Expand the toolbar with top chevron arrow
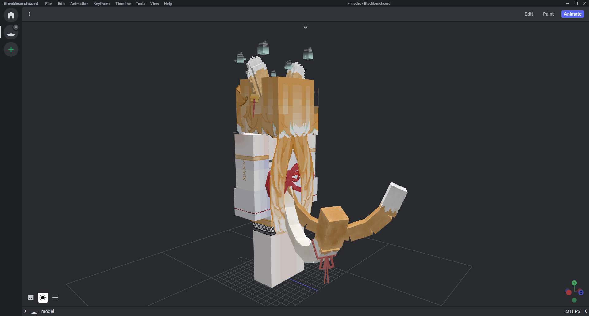 306,28
